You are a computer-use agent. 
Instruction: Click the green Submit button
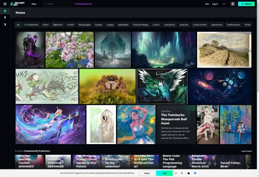point(246,4)
